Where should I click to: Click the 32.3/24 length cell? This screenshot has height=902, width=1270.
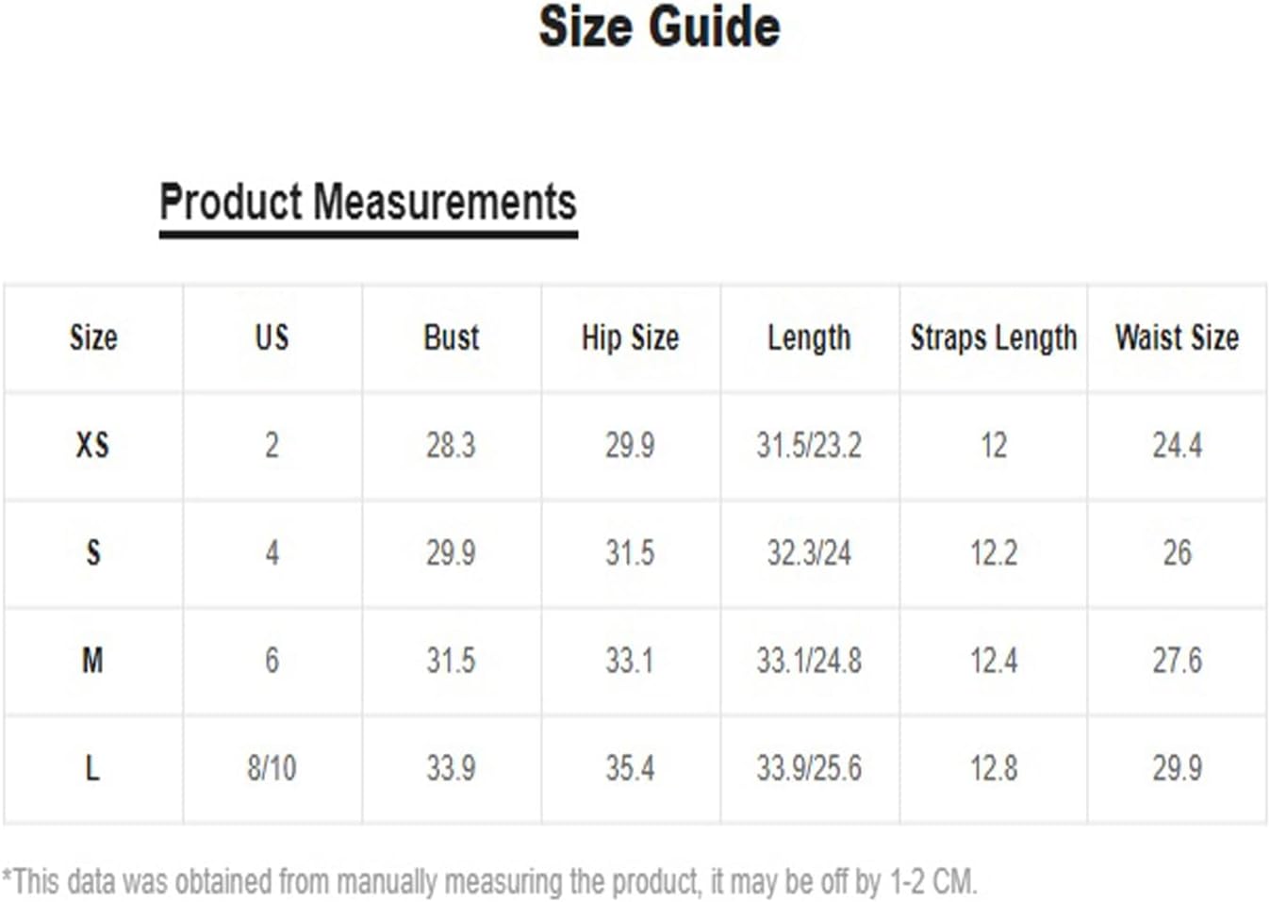(x=809, y=552)
